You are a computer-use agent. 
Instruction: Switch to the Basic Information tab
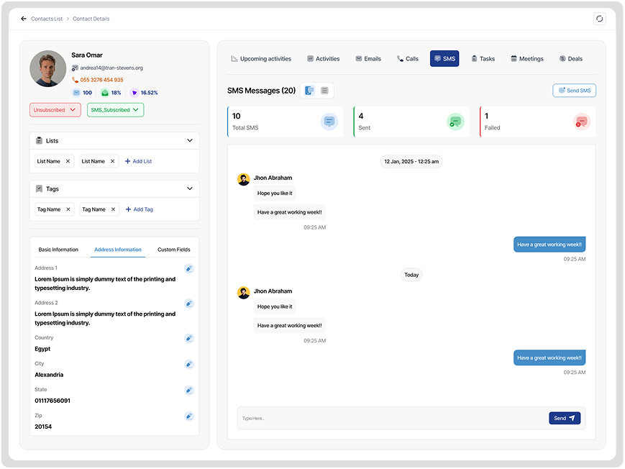[x=58, y=250]
